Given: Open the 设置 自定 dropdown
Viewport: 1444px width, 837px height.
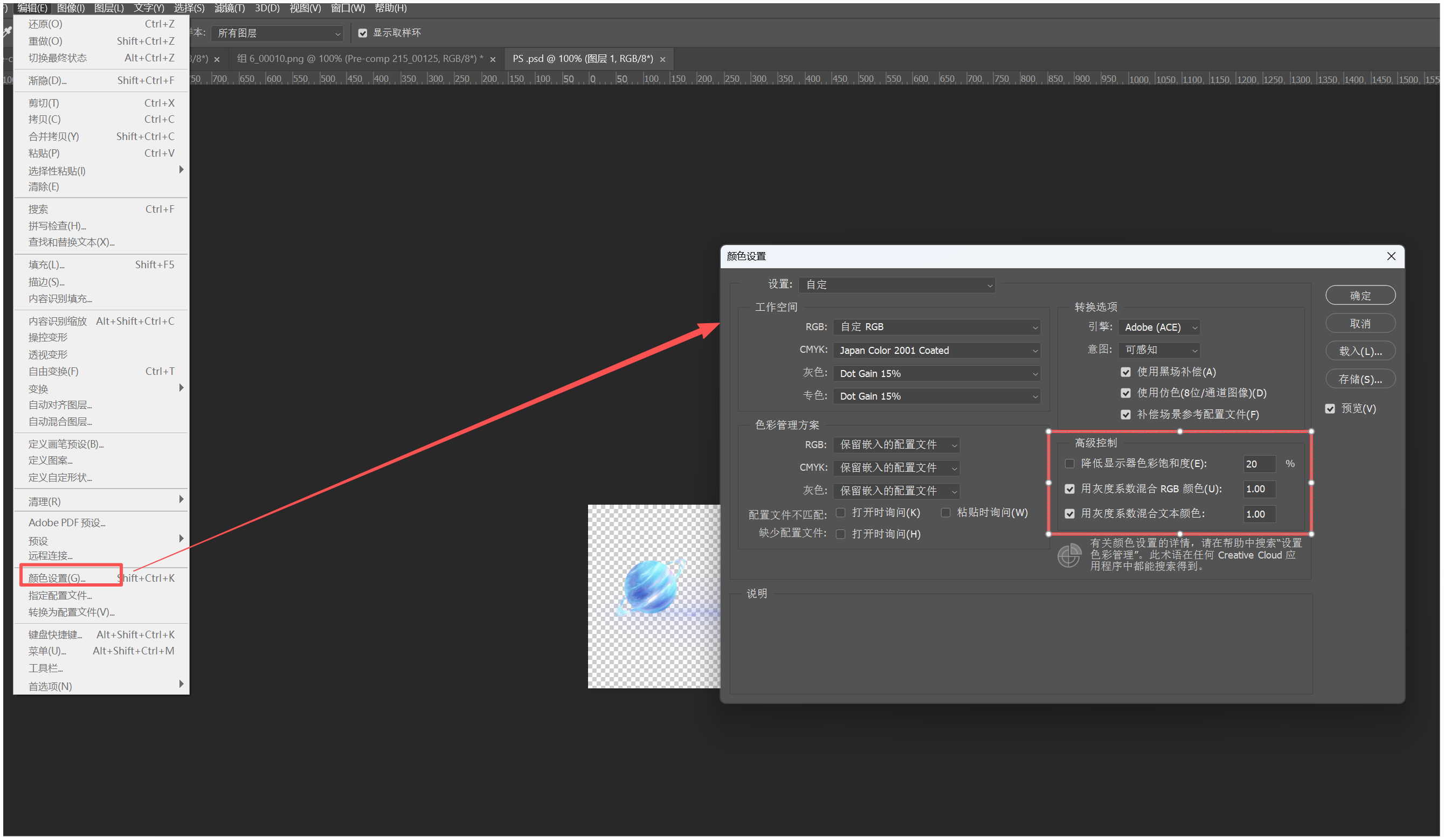Looking at the screenshot, I should click(897, 284).
